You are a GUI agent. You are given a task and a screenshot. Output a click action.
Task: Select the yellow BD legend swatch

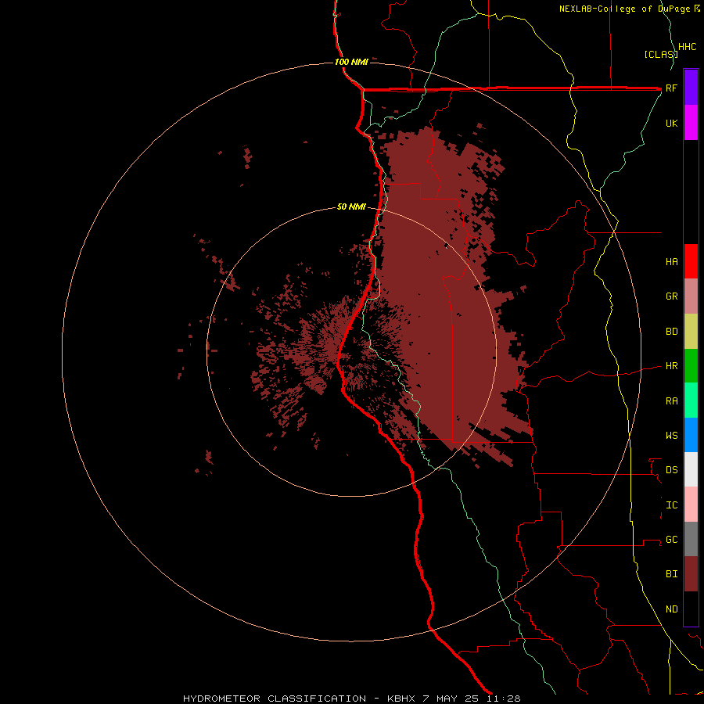point(691,332)
